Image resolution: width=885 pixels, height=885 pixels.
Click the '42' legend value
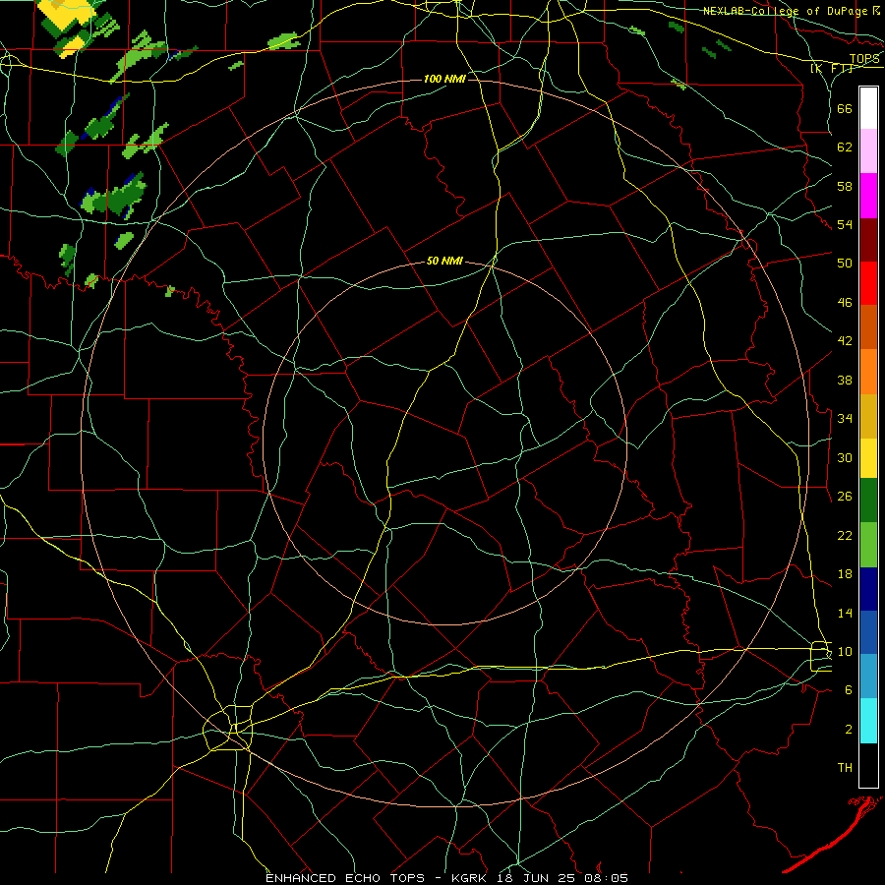click(x=845, y=341)
